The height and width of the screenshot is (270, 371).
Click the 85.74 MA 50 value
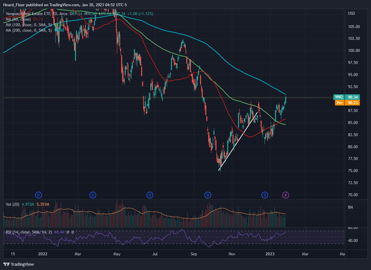38,19
